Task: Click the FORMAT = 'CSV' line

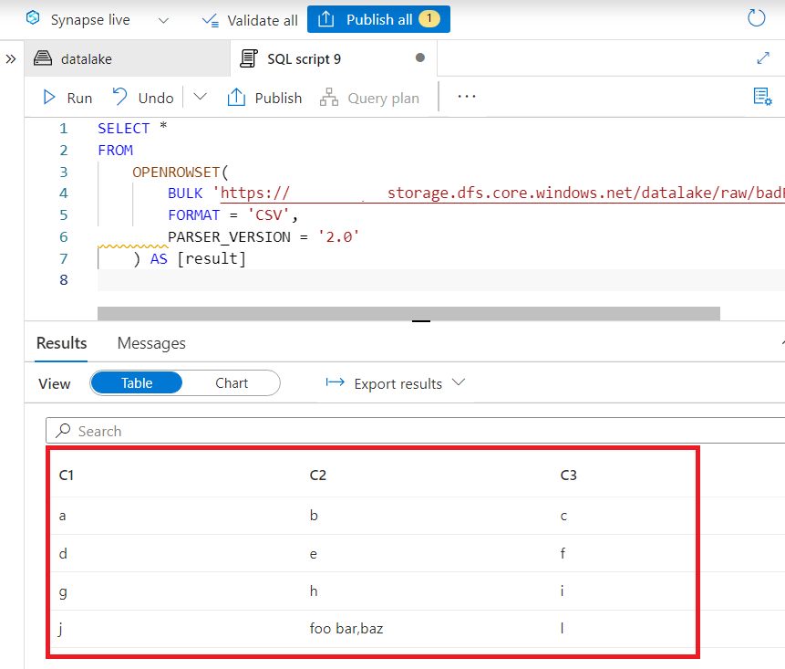Action: (x=232, y=215)
